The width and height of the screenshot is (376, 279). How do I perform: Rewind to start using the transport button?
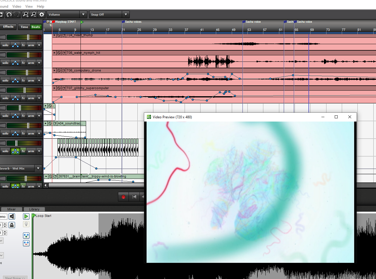(134, 197)
